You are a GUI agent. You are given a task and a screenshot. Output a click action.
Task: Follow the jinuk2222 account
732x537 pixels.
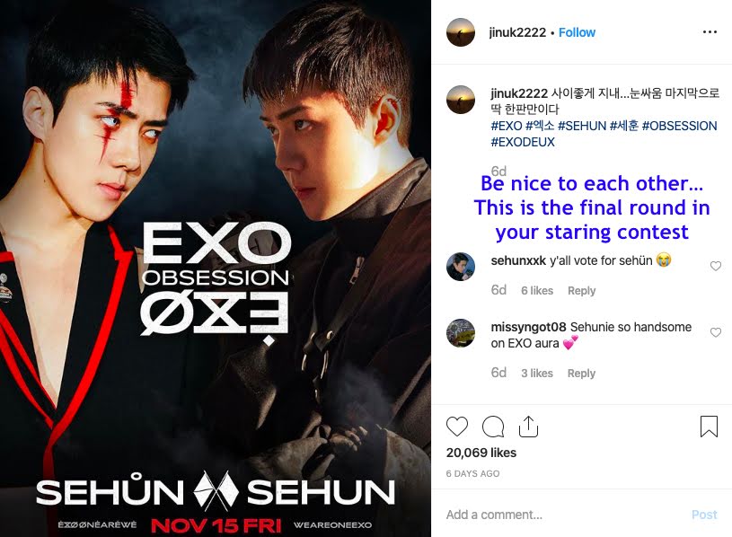tap(577, 32)
